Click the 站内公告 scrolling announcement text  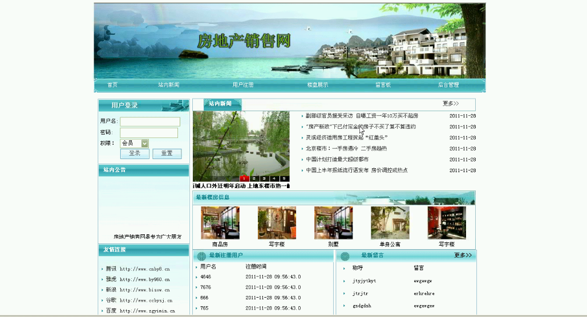(148, 237)
